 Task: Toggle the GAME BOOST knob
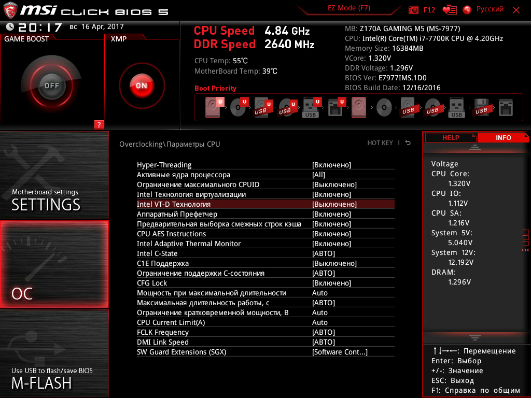[51, 86]
